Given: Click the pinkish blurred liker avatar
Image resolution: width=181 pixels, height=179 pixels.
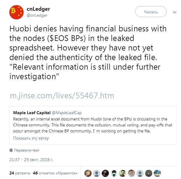Looking at the screenshot, I should tap(131, 173).
